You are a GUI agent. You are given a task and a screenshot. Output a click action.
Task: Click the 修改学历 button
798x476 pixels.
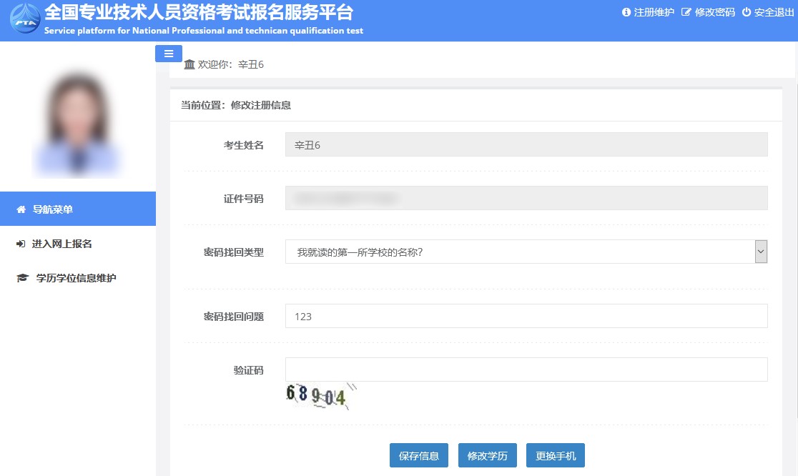(x=487, y=455)
